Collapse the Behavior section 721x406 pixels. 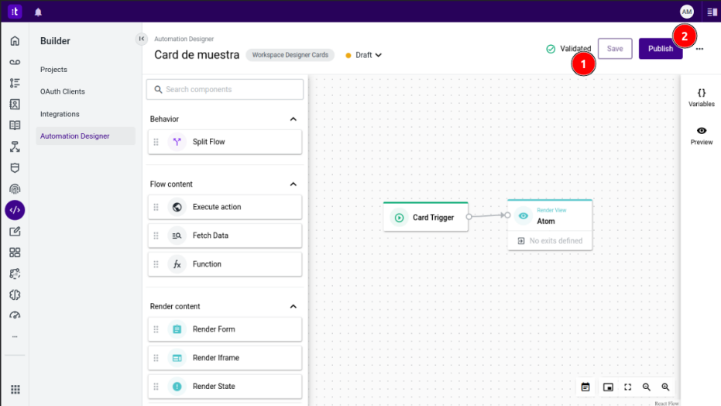coord(293,119)
